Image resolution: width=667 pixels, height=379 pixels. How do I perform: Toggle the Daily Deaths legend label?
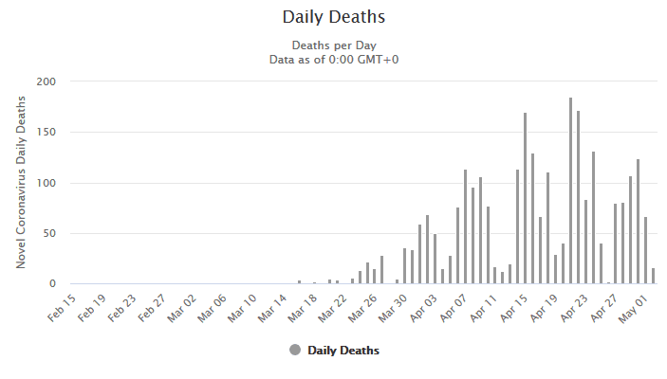click(343, 351)
